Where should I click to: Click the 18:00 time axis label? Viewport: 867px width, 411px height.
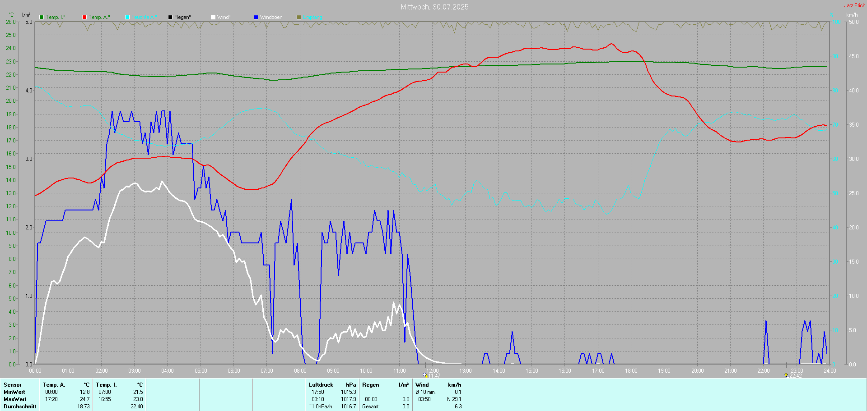[x=631, y=371]
